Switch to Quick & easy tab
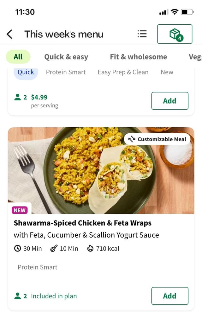The width and height of the screenshot is (202, 312). [66, 57]
